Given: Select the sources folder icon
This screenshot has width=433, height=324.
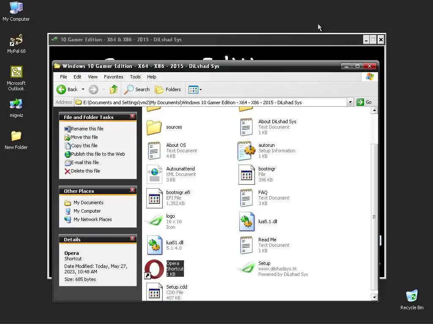Looking at the screenshot, I should pyautogui.click(x=154, y=127).
